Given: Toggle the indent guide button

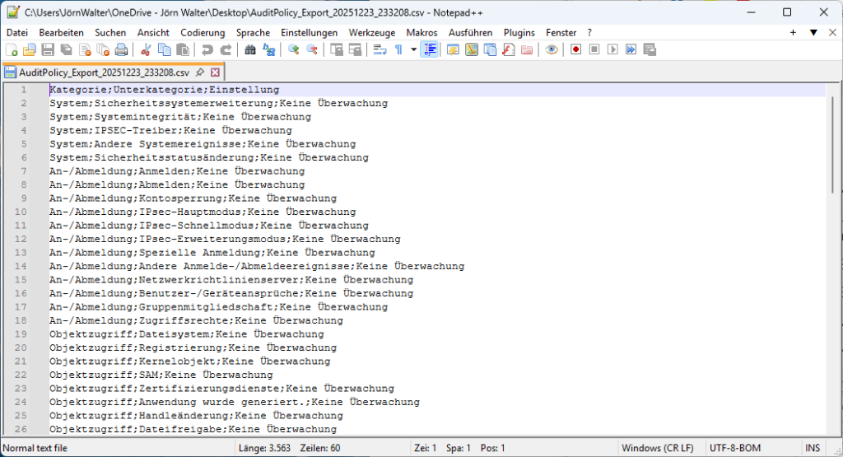Looking at the screenshot, I should (429, 50).
